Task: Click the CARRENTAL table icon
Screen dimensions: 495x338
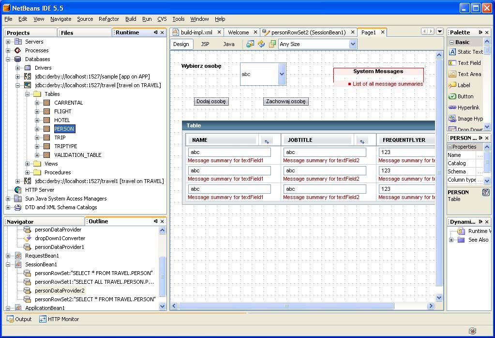Action: coord(47,103)
